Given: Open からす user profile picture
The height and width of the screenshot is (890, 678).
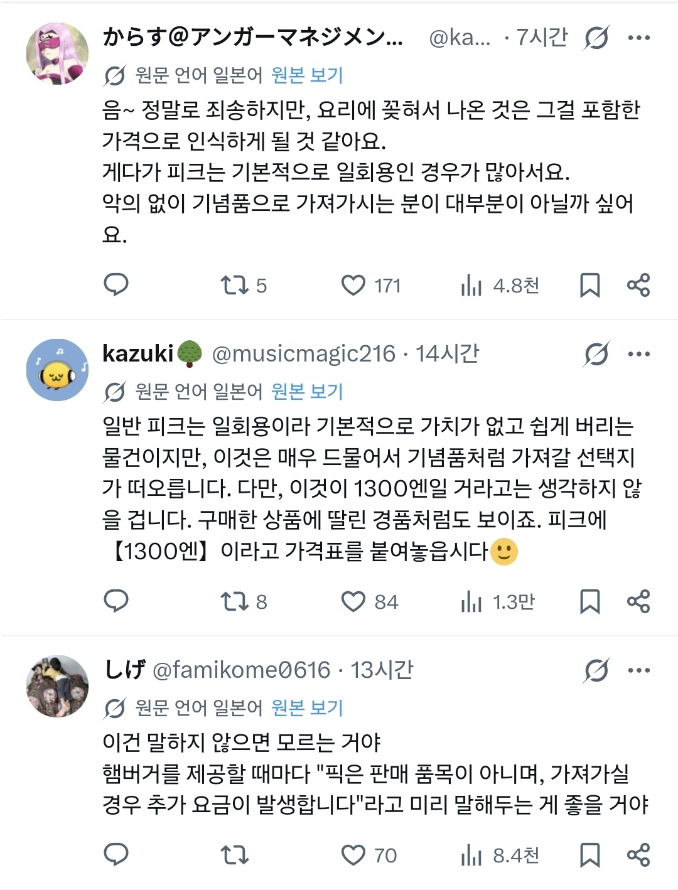Looking at the screenshot, I should [57, 54].
